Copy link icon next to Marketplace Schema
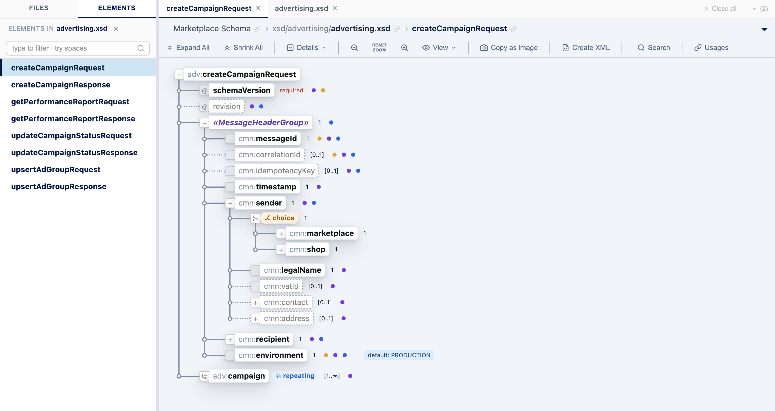Image resolution: width=775 pixels, height=411 pixels. (257, 29)
